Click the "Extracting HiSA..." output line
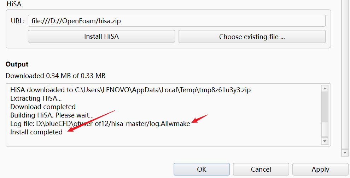Viewport: 350px width, 178px height. 36,98
